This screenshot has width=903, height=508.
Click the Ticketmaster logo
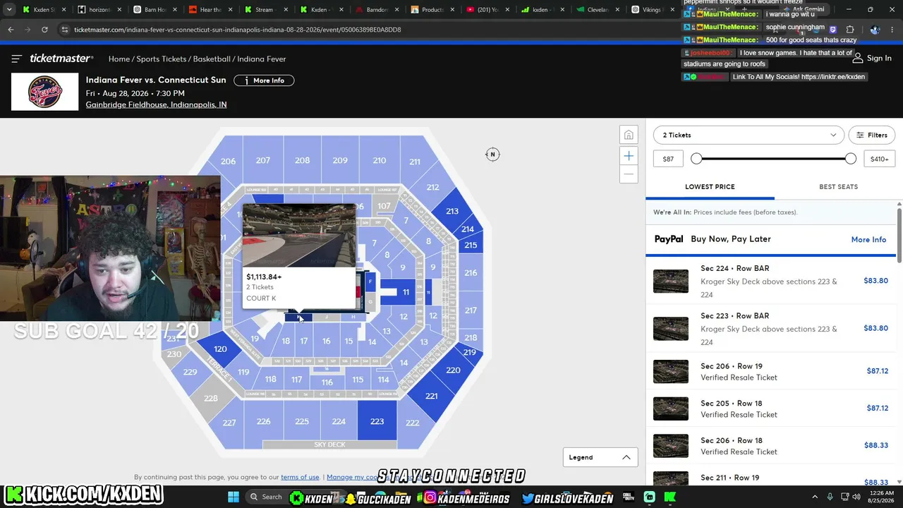coord(61,59)
